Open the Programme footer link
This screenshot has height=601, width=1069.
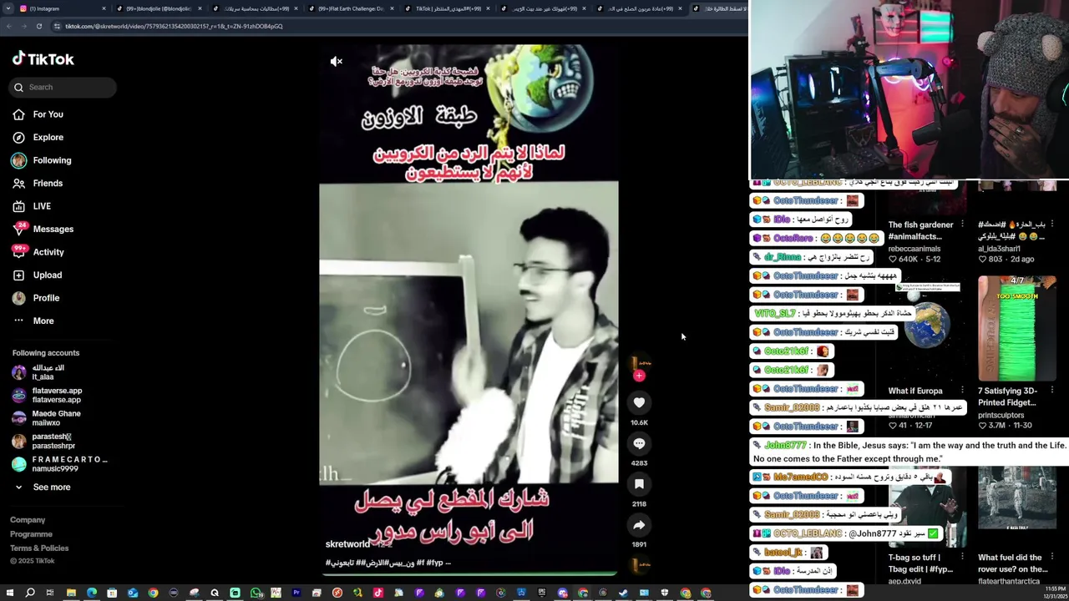(31, 534)
